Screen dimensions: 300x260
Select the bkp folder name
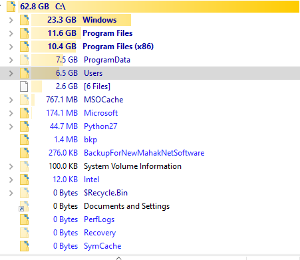pos(90,140)
